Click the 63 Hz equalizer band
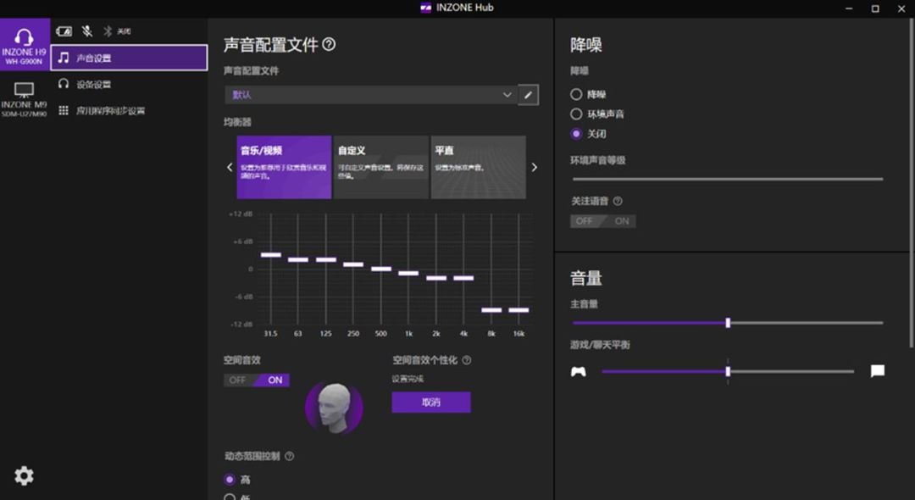Screen dimensions: 915x500 pos(298,259)
